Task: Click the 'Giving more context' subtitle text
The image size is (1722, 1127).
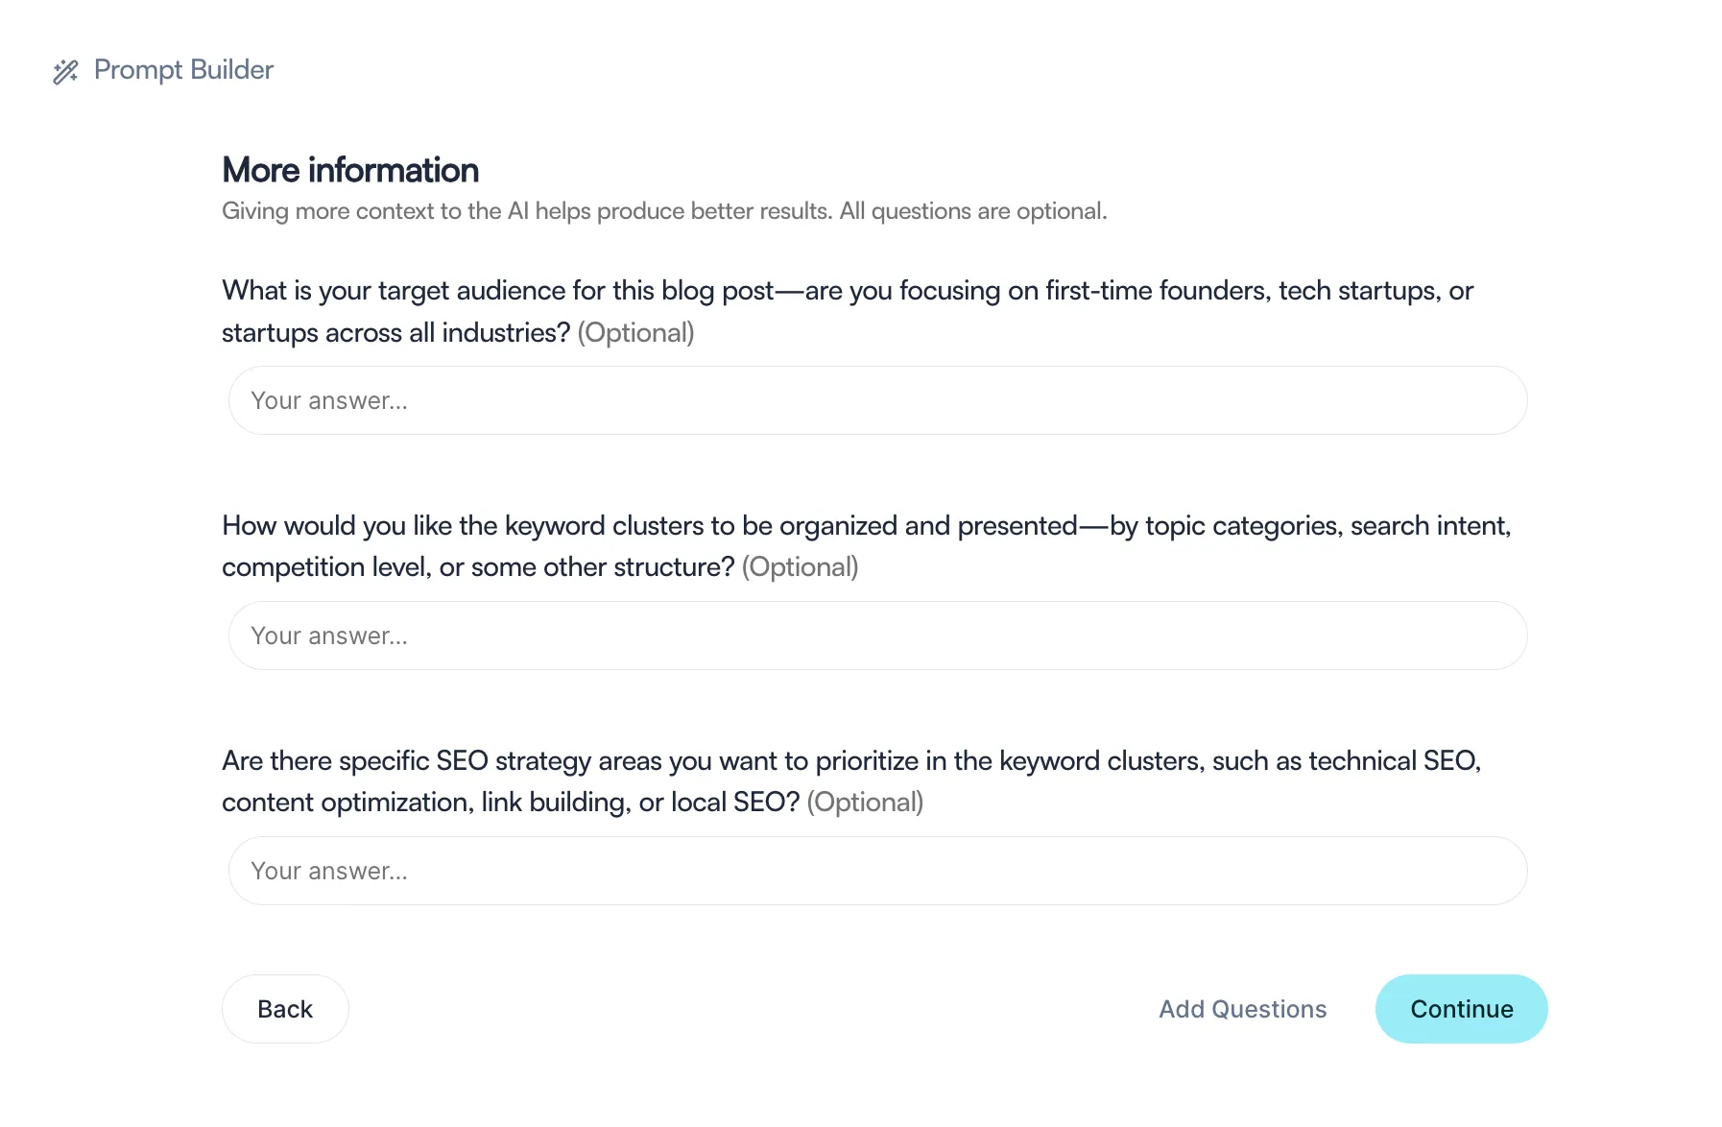Action: [664, 211]
